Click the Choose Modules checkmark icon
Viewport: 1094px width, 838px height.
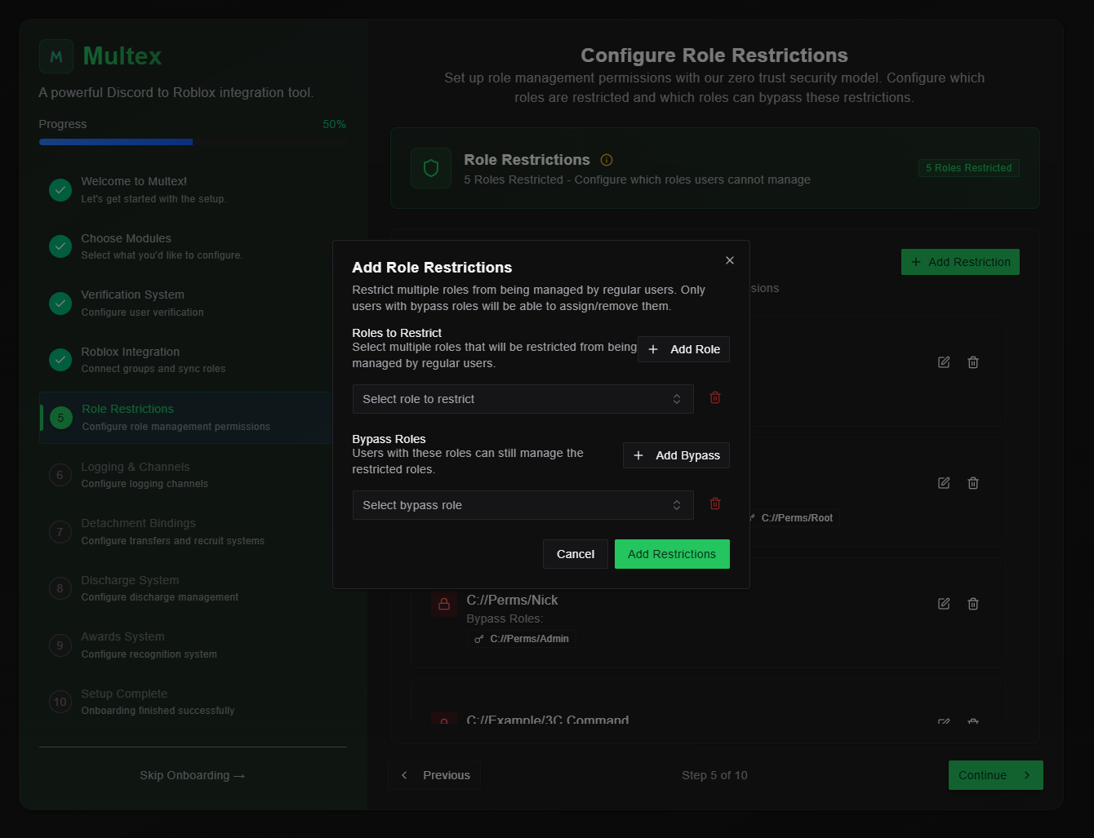coord(60,246)
